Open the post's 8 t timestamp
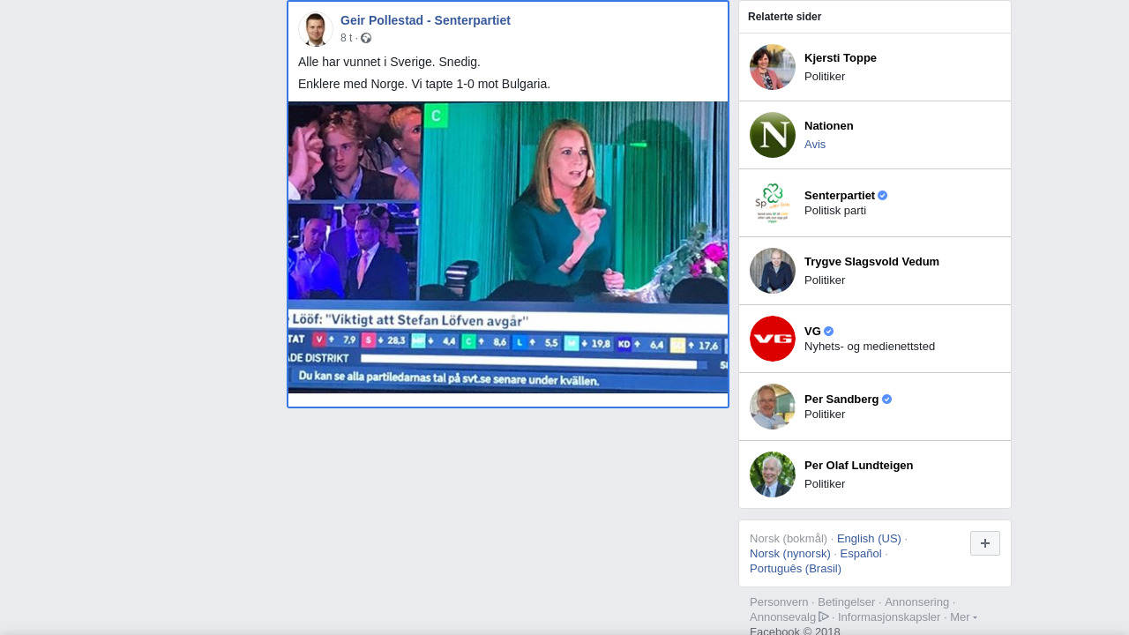The width and height of the screenshot is (1129, 635). pyautogui.click(x=347, y=38)
